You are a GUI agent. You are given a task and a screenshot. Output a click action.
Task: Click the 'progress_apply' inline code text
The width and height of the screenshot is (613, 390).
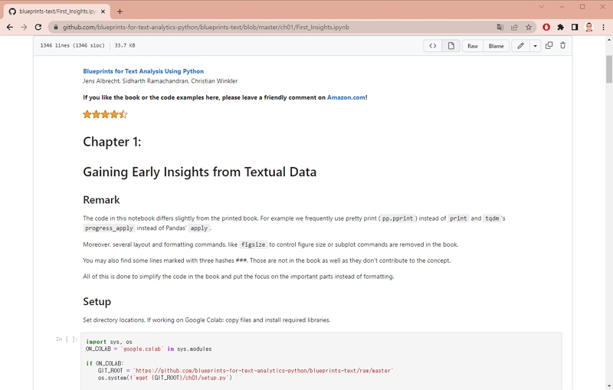109,228
